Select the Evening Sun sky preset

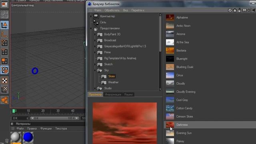click(184, 133)
